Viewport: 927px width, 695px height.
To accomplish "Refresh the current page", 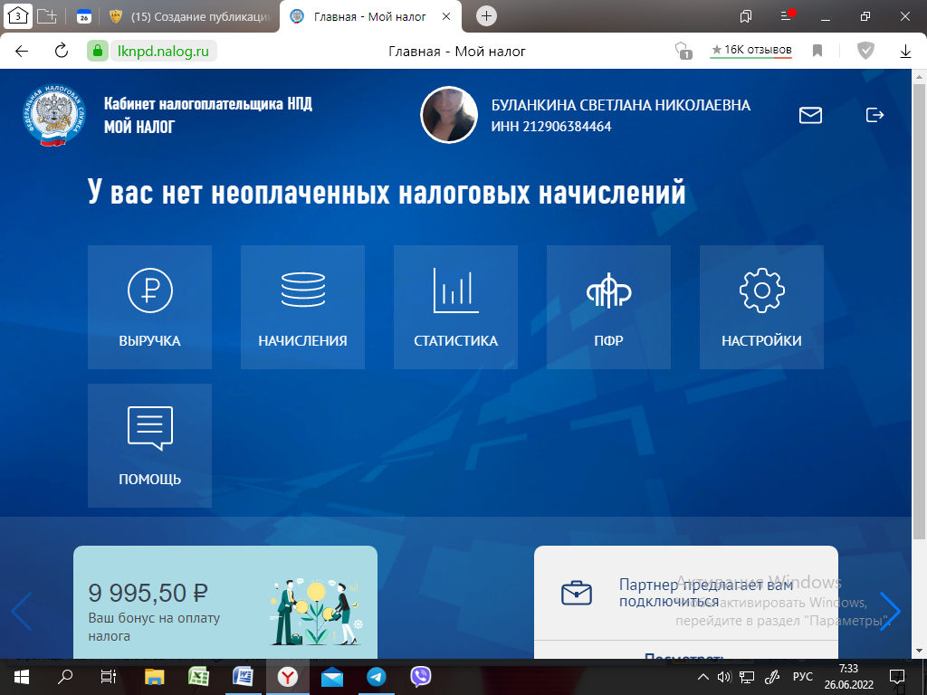I will 60,51.
